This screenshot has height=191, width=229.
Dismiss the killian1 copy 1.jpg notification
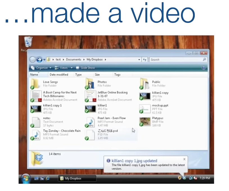pos(184,159)
